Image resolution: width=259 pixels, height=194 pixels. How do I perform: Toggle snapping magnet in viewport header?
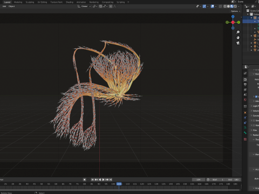click(x=100, y=6)
